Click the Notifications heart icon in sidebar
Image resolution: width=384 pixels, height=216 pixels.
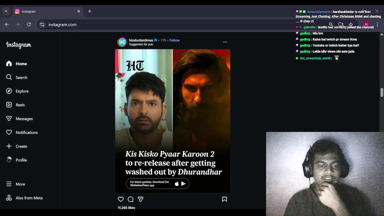pyautogui.click(x=9, y=133)
